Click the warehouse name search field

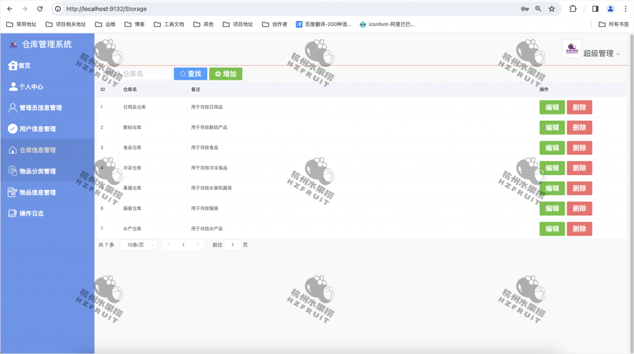[136, 74]
